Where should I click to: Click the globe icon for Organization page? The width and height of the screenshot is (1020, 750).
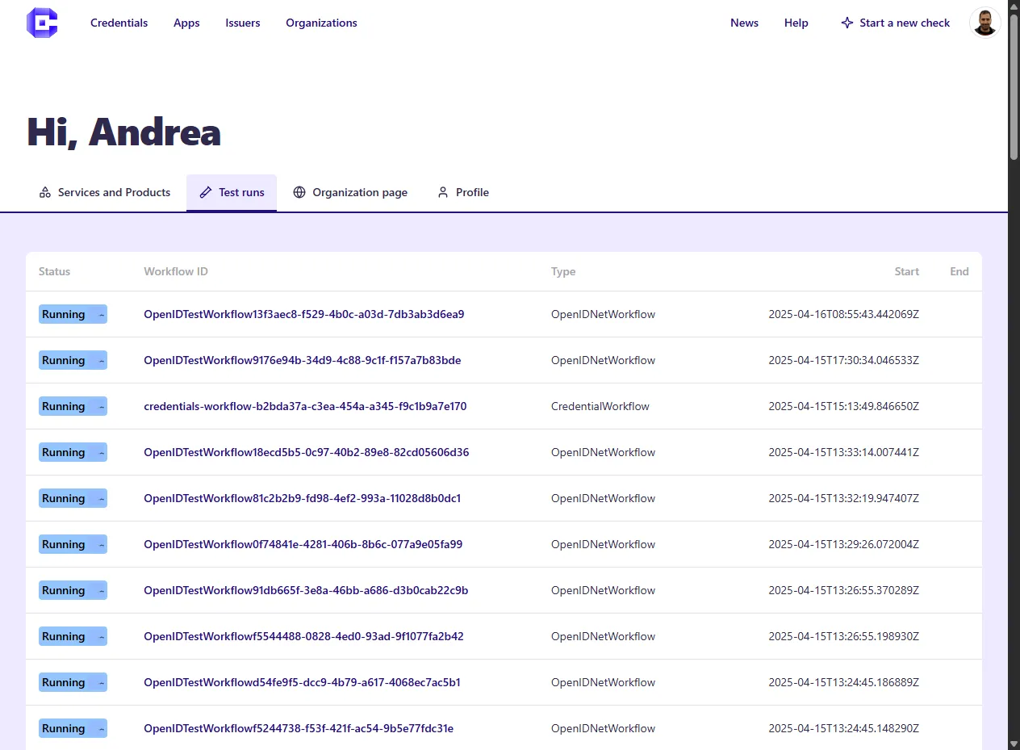point(299,193)
